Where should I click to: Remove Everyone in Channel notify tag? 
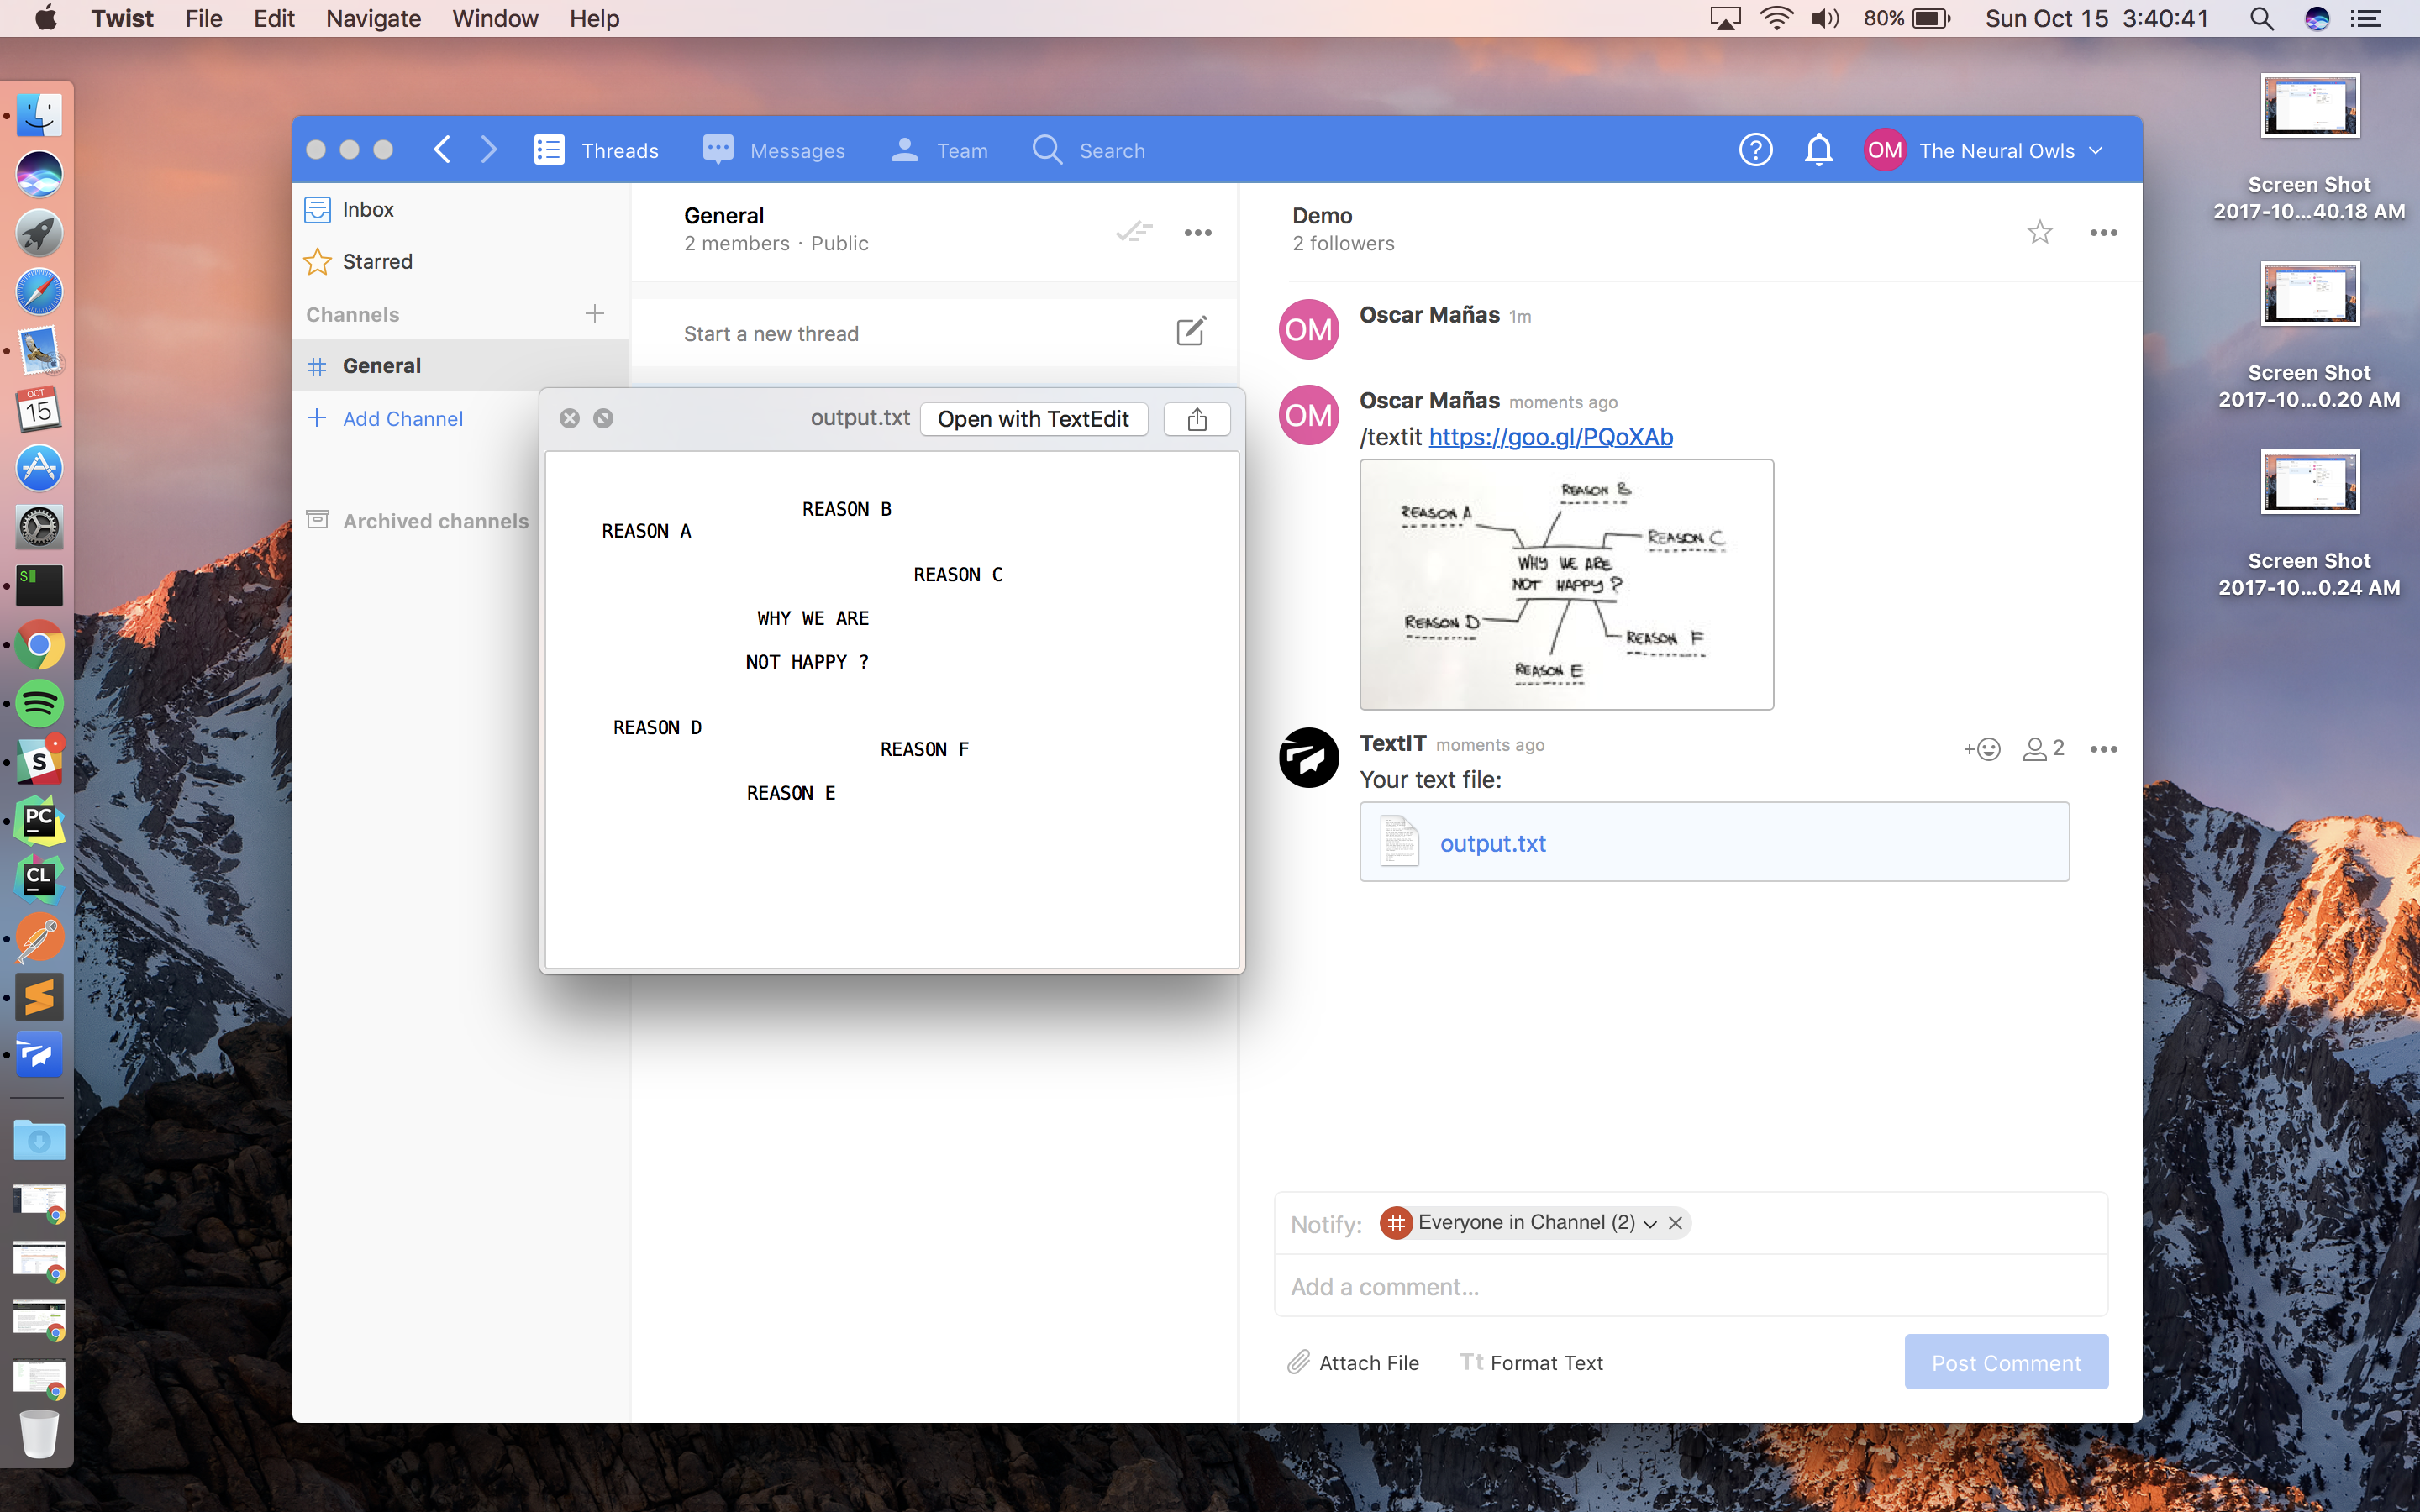pos(1675,1223)
